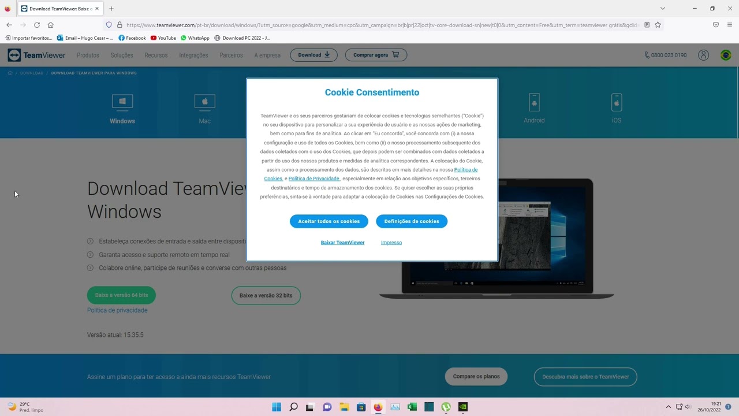Viewport: 739px width, 416px height.
Task: Follow the Baixar TeamViewer link
Action: tap(343, 243)
